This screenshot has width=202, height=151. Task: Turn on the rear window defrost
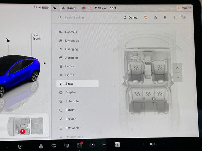tap(67, 146)
